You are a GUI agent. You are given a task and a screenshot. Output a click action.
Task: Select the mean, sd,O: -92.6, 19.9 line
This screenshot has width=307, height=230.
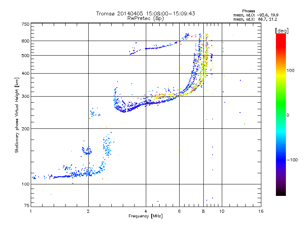click(x=256, y=15)
